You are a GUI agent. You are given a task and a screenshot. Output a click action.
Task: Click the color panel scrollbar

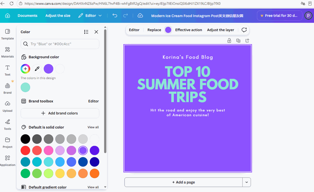click(105, 91)
